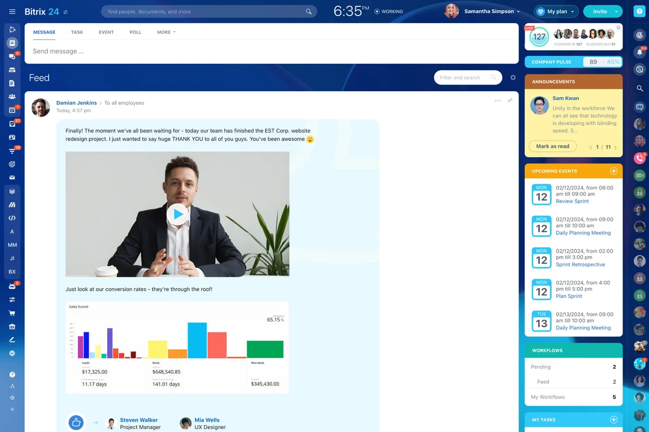Click the question mark help icon in left sidebar

(x=12, y=374)
